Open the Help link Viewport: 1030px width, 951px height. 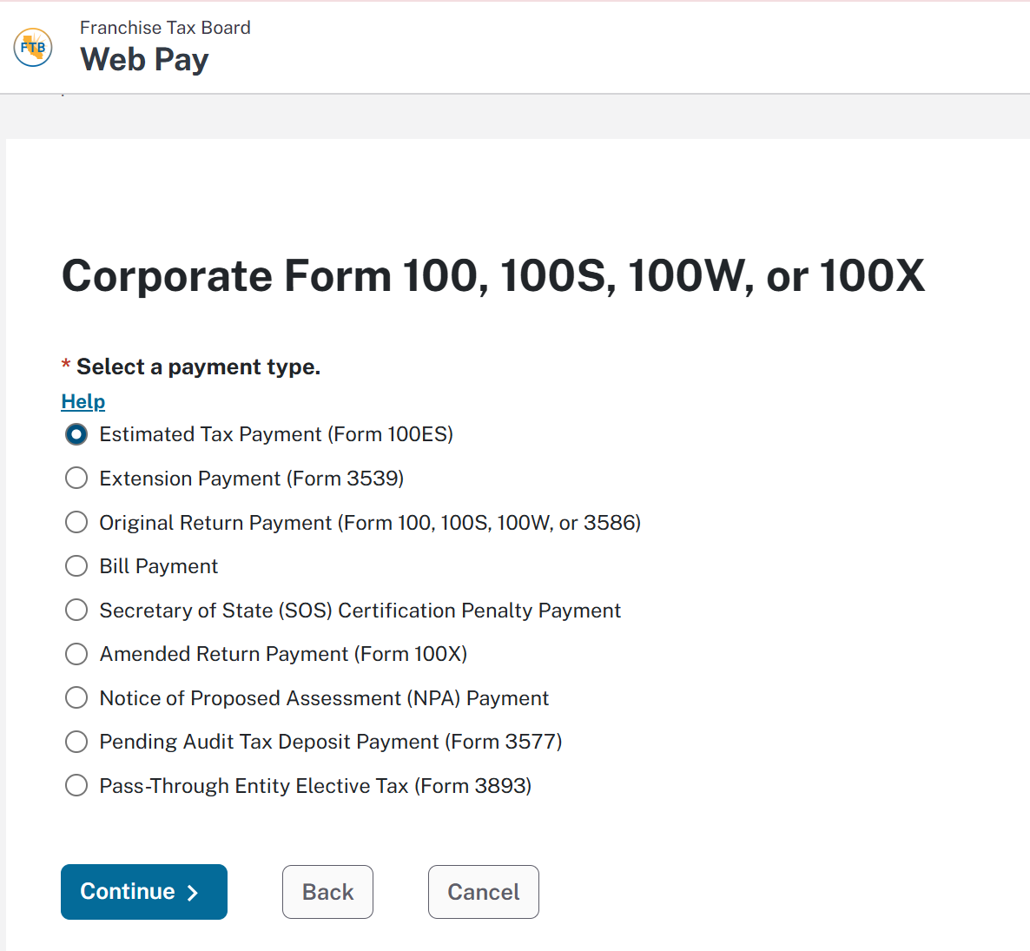(x=83, y=401)
